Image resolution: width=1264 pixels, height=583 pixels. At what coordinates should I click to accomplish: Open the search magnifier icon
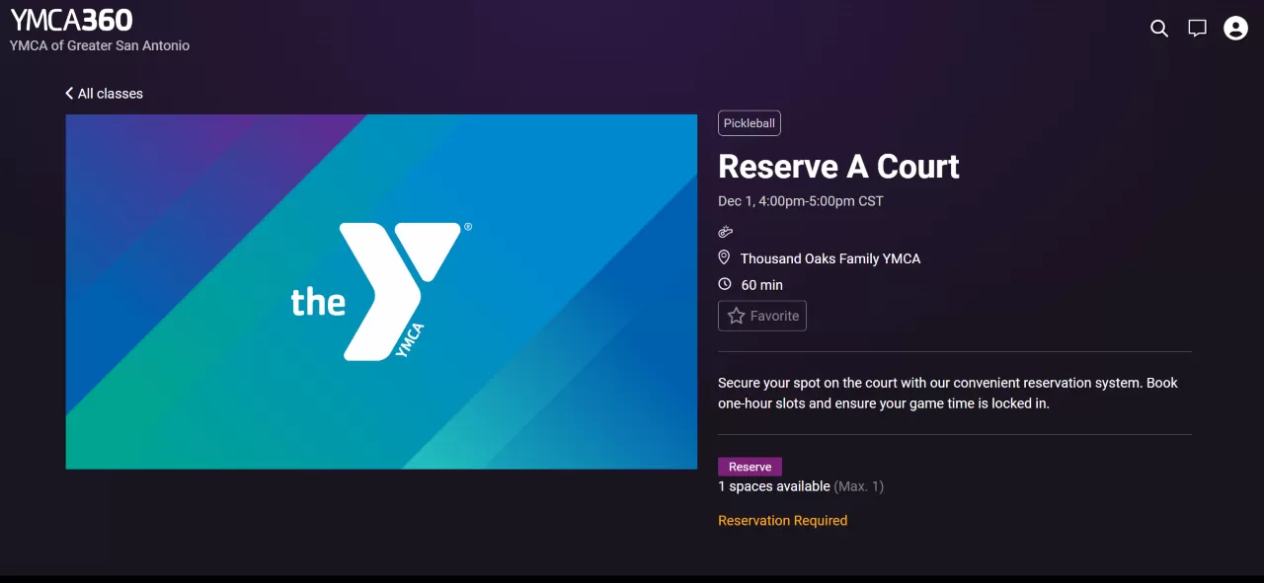(x=1159, y=29)
